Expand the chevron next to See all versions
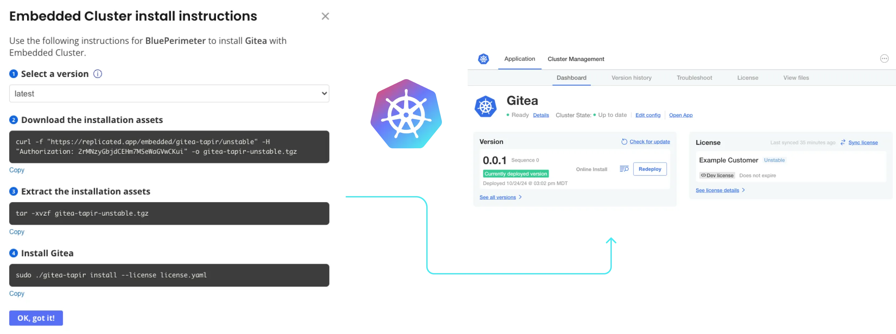The width and height of the screenshot is (896, 334). pos(520,197)
